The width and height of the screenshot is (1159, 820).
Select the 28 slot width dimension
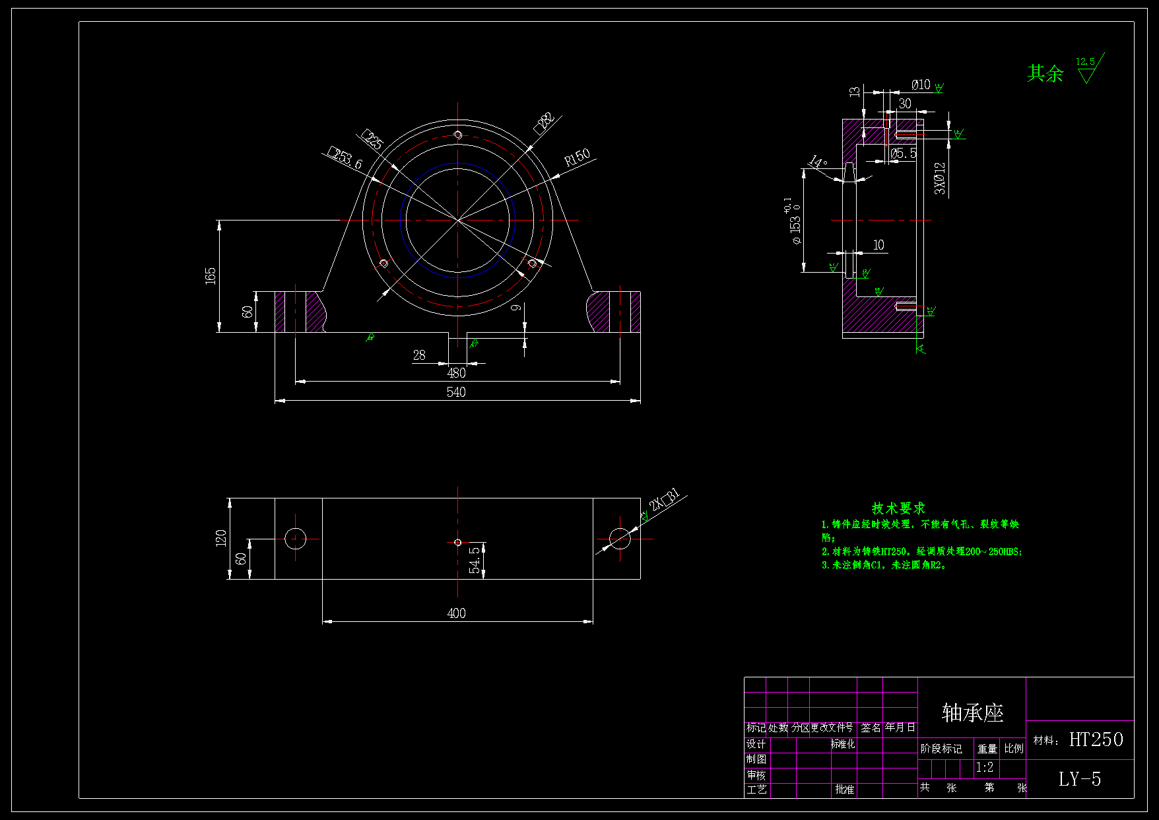click(x=419, y=355)
